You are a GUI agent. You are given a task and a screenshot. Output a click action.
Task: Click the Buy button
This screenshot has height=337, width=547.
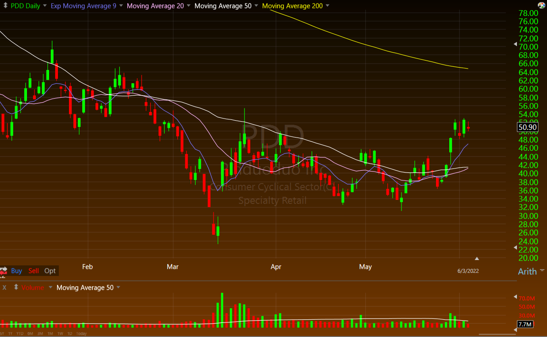16,271
